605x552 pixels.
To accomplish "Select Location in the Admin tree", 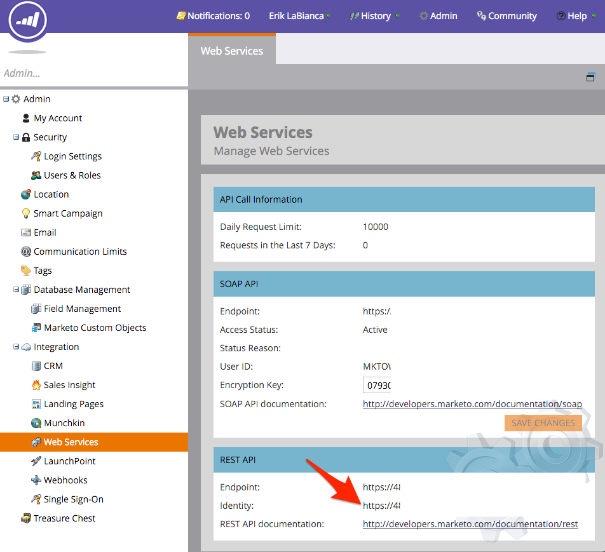I will (x=51, y=194).
